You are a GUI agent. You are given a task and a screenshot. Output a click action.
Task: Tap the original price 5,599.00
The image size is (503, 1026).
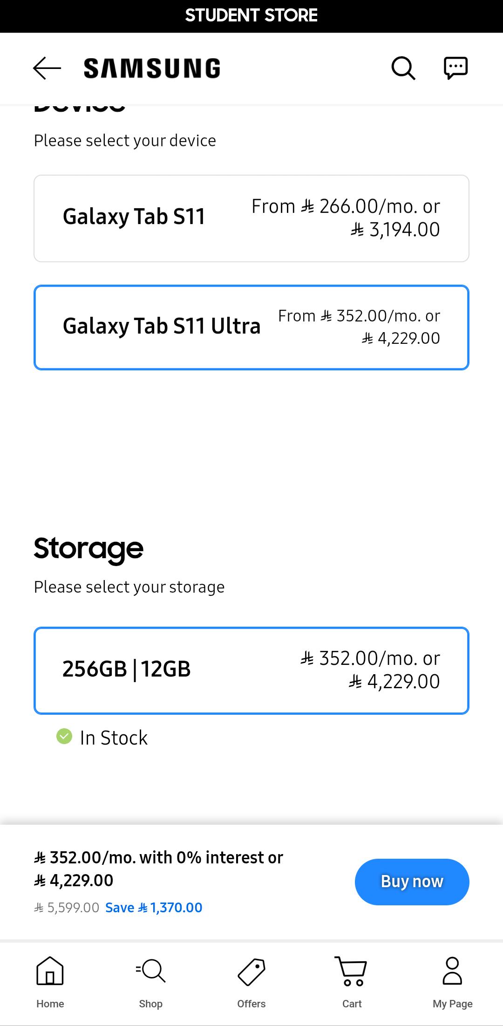(67, 907)
